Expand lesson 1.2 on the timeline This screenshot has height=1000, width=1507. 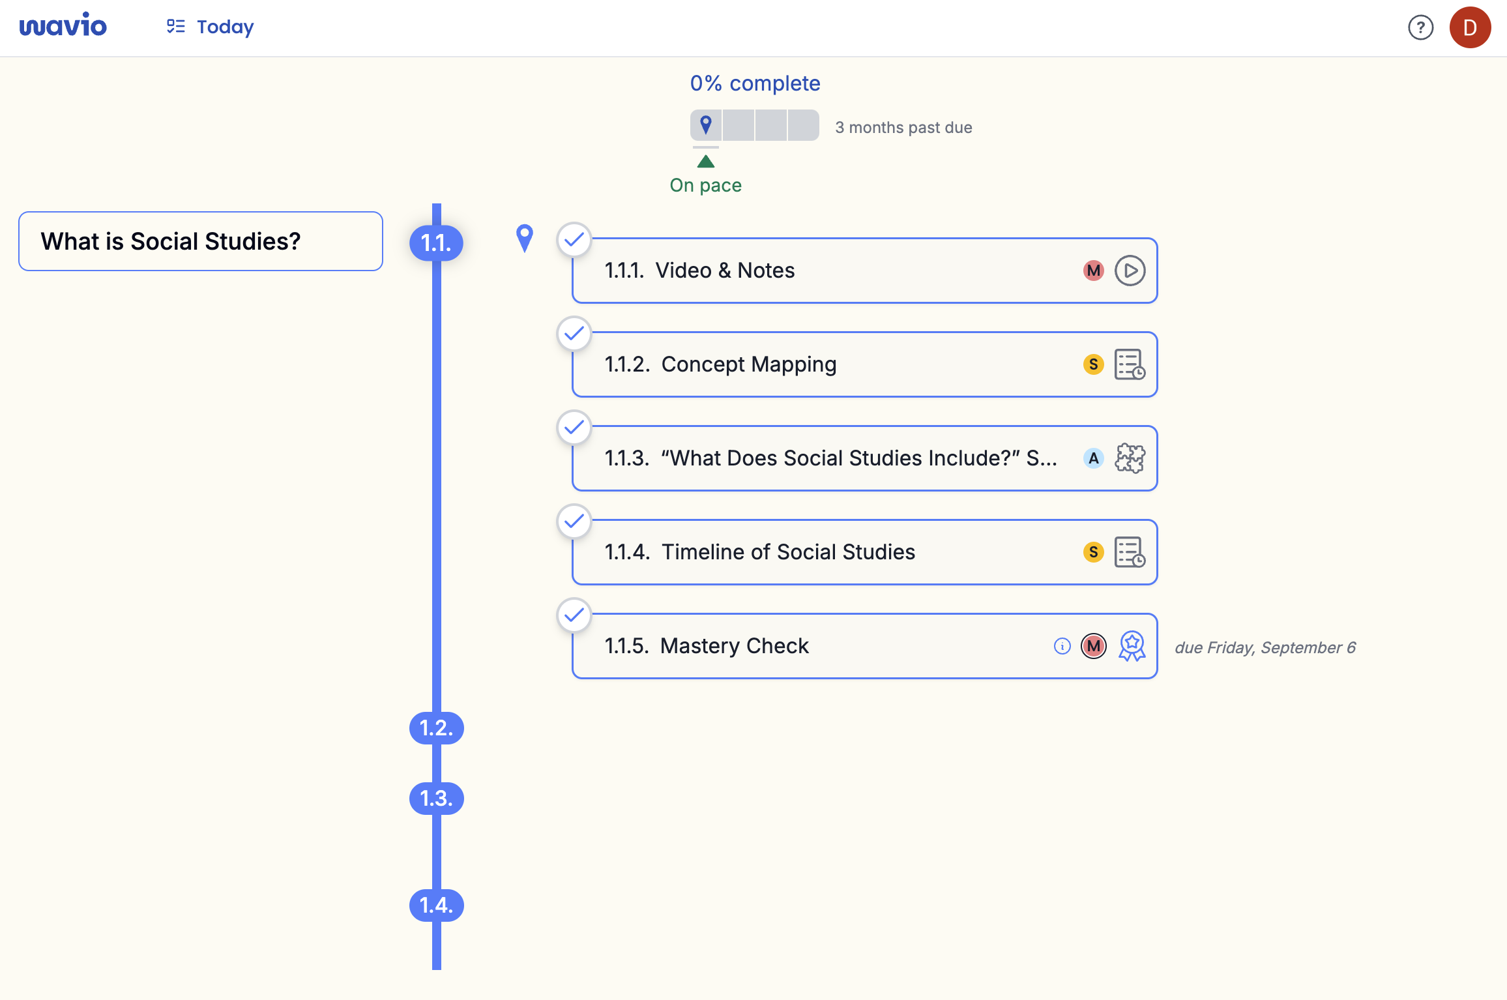click(x=436, y=728)
